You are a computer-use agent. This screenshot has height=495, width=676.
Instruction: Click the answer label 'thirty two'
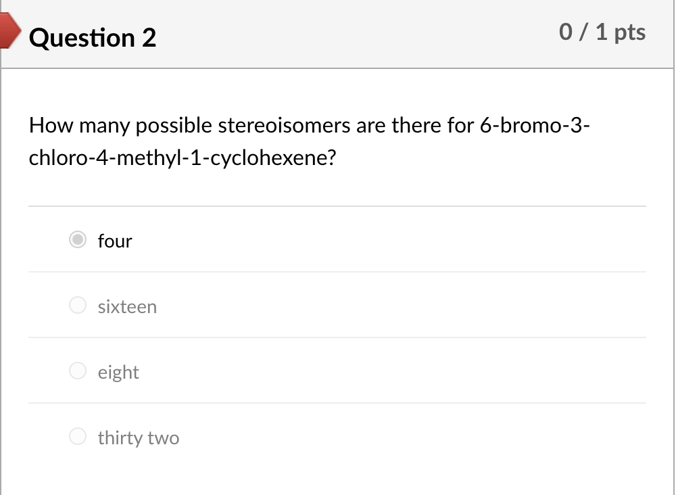[x=138, y=438]
